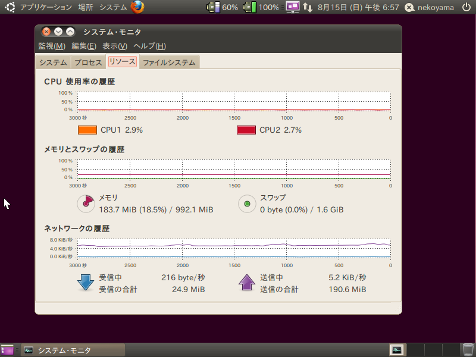Switch to the プロセス tab
Viewport: 476px width, 357px height.
(88, 62)
